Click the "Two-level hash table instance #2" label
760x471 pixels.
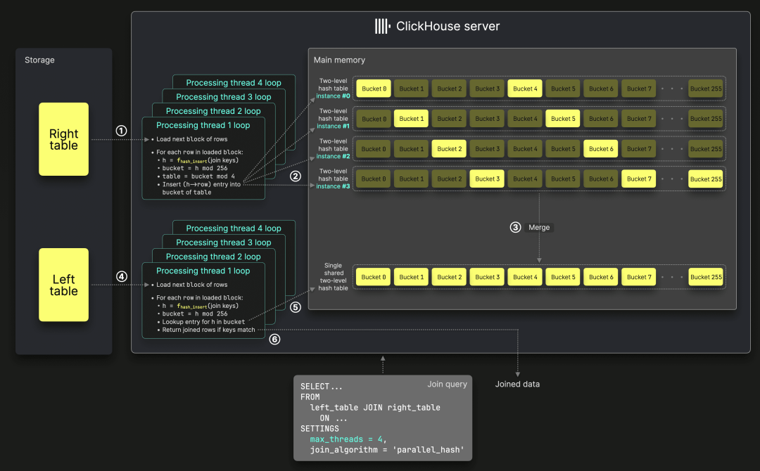pos(333,149)
